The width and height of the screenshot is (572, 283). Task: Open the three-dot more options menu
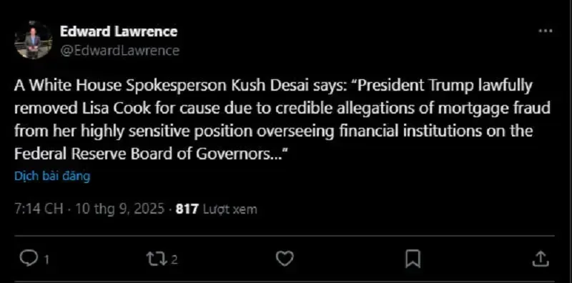(546, 31)
